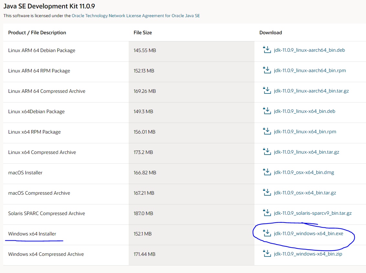Select Linux ARM 64 Compressed Archive text
366x273 pixels.
coord(47,91)
